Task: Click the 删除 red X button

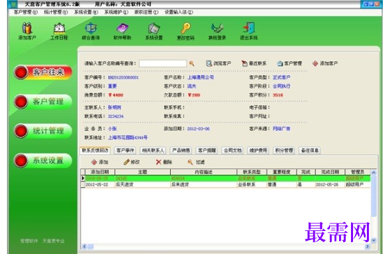Action: (x=164, y=162)
